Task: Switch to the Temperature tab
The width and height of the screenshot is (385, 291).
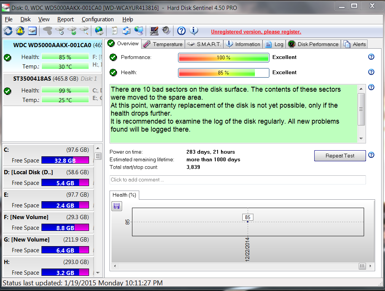Action: pyautogui.click(x=163, y=44)
